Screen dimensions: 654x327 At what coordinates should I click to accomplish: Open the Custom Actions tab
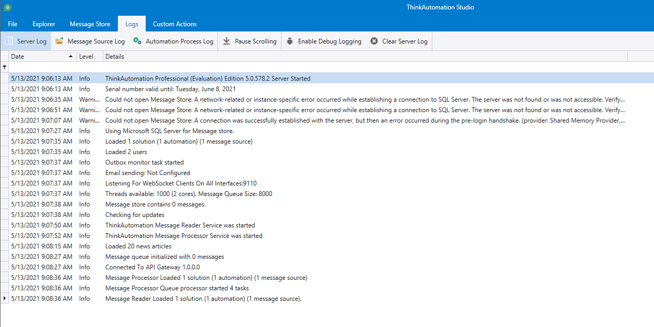[175, 24]
